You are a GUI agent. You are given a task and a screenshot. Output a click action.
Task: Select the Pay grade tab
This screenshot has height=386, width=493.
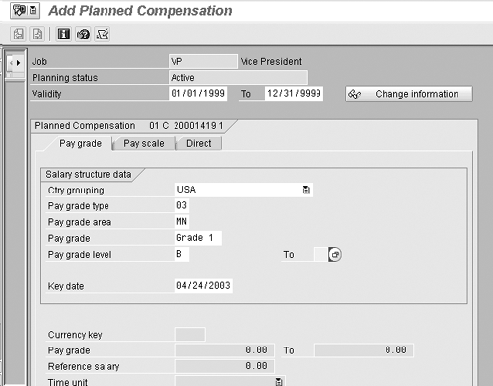tap(80, 144)
